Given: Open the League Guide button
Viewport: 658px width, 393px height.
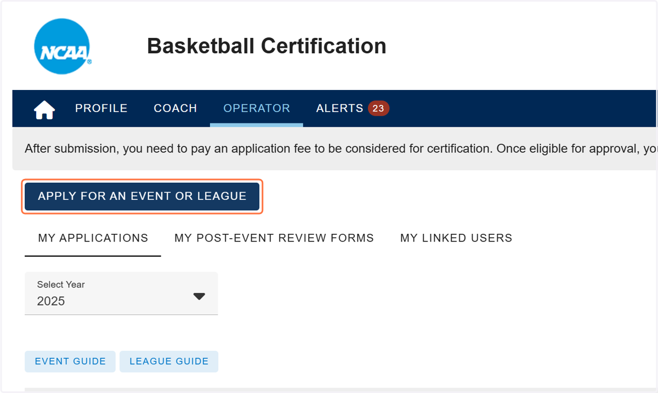Looking at the screenshot, I should coord(169,361).
